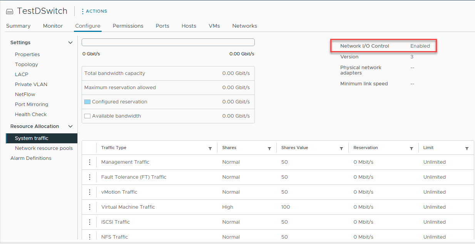Open the Management Traffic row actions menu
Viewport: 475px width, 244px height.
90,162
